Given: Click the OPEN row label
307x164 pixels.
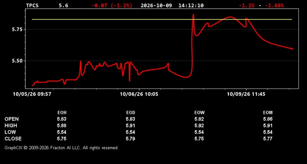Looking at the screenshot, I should click(x=12, y=119).
